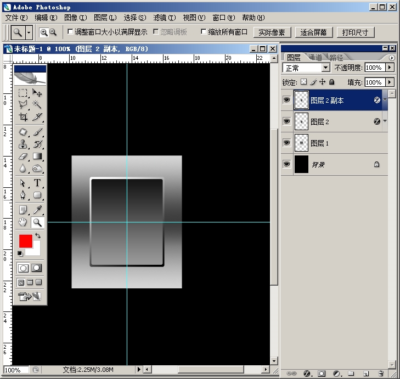Choose the Eyedropper tool

point(37,210)
